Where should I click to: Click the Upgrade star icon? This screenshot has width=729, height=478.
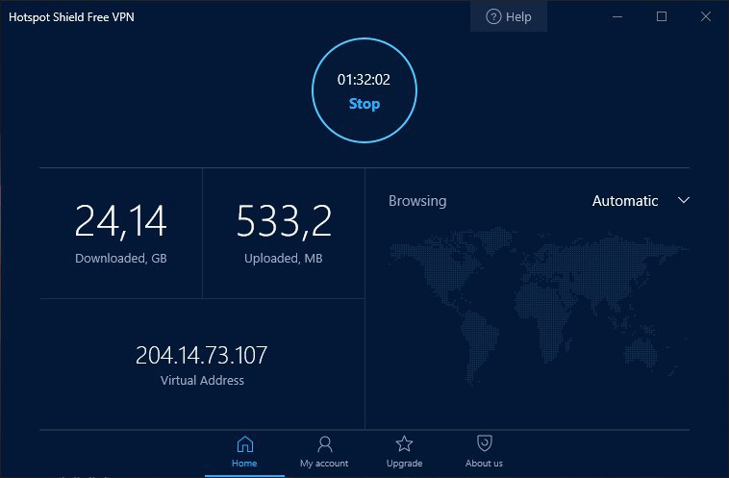click(x=404, y=443)
